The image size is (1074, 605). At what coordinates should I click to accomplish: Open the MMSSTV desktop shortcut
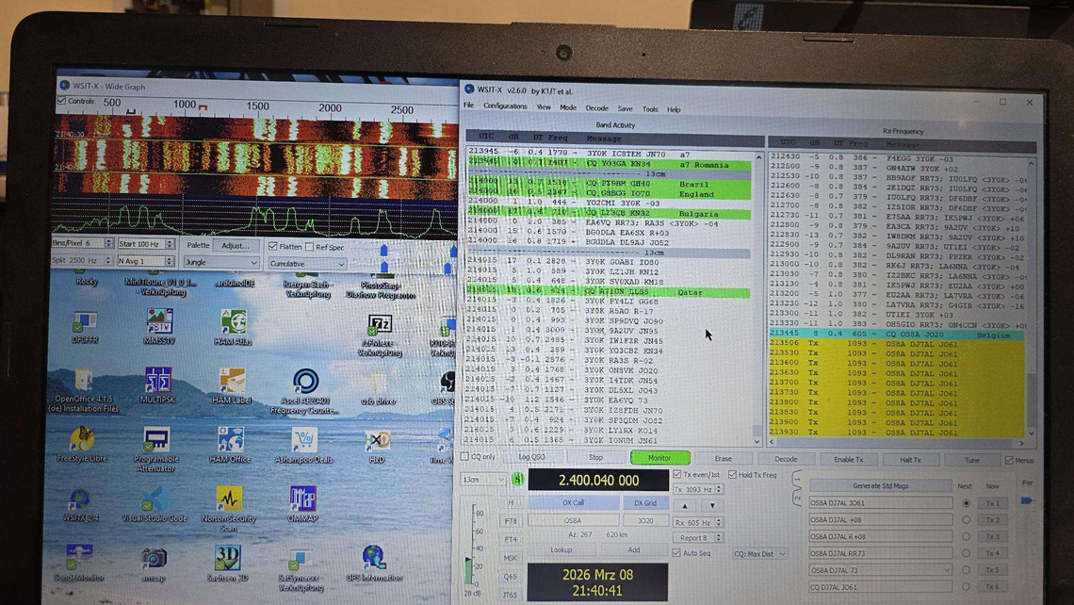pos(159,320)
